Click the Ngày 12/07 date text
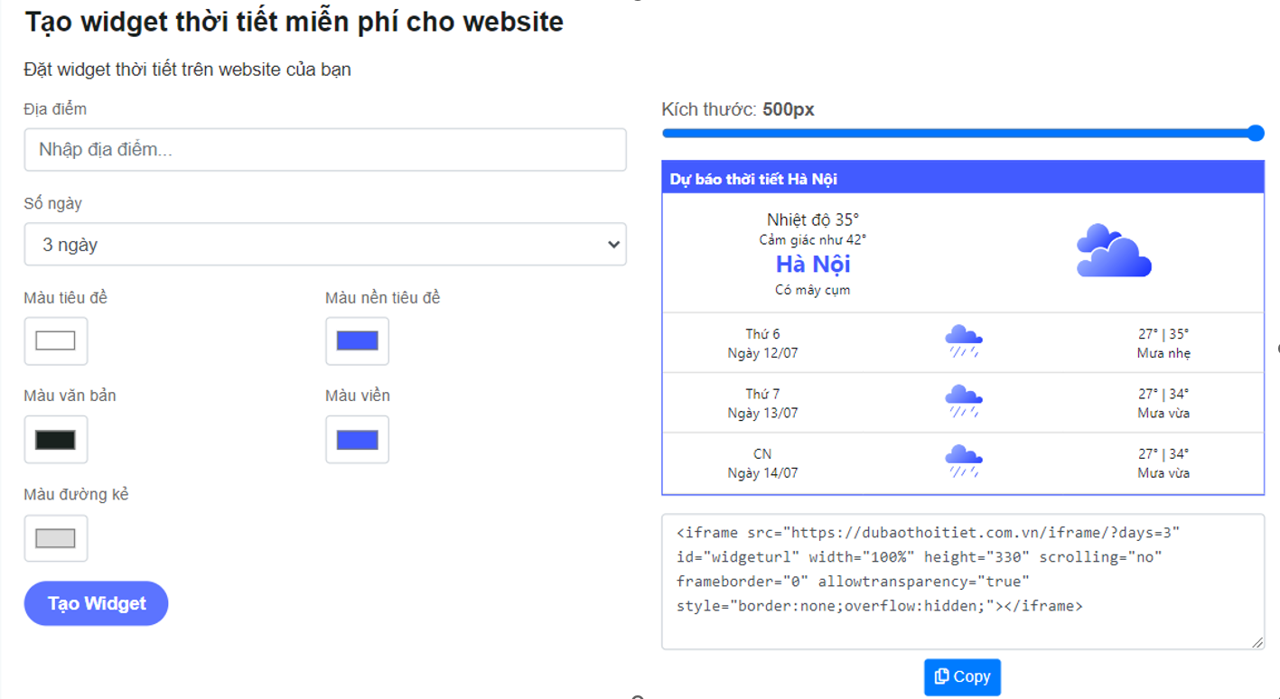Image resolution: width=1280 pixels, height=699 pixels. [762, 353]
